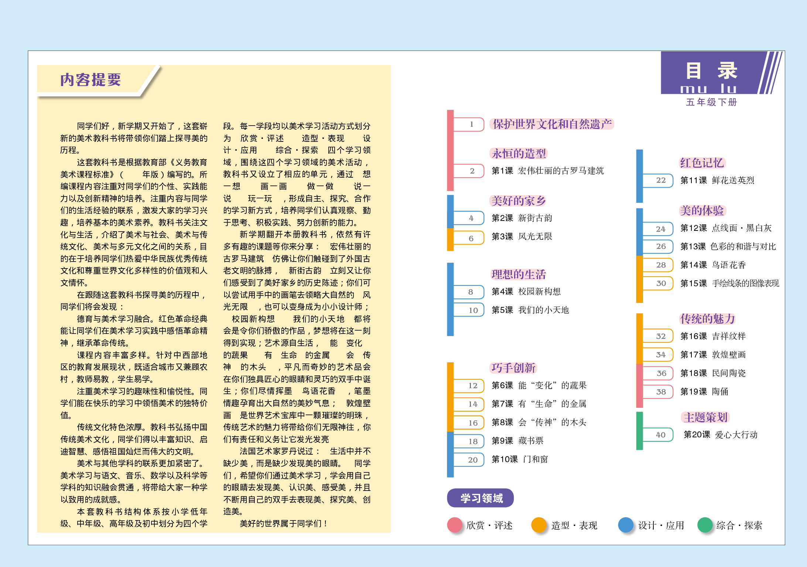Viewport: 807px width, 567px height.
Task: Select the pink 欣赏·评述 legend dot
Action: pos(454,524)
